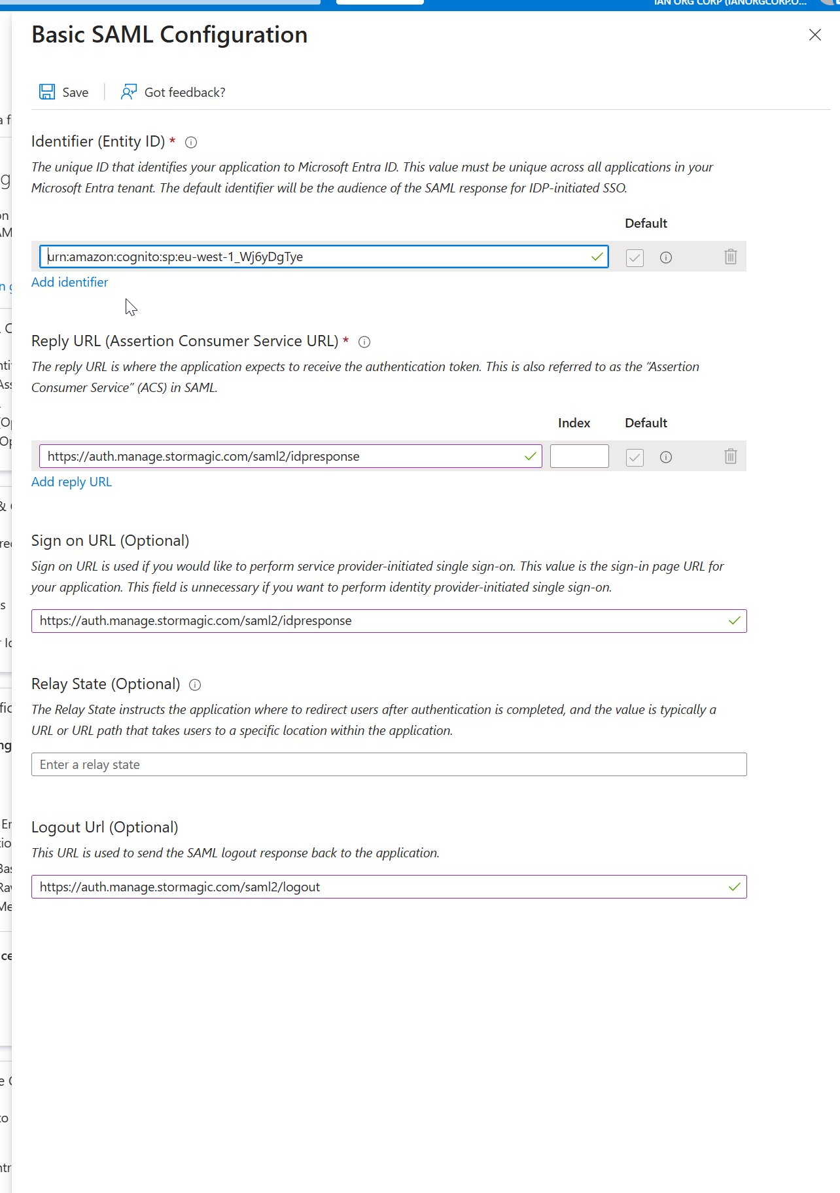Close the Basic SAML Configuration panel
840x1193 pixels.
pyautogui.click(x=815, y=35)
